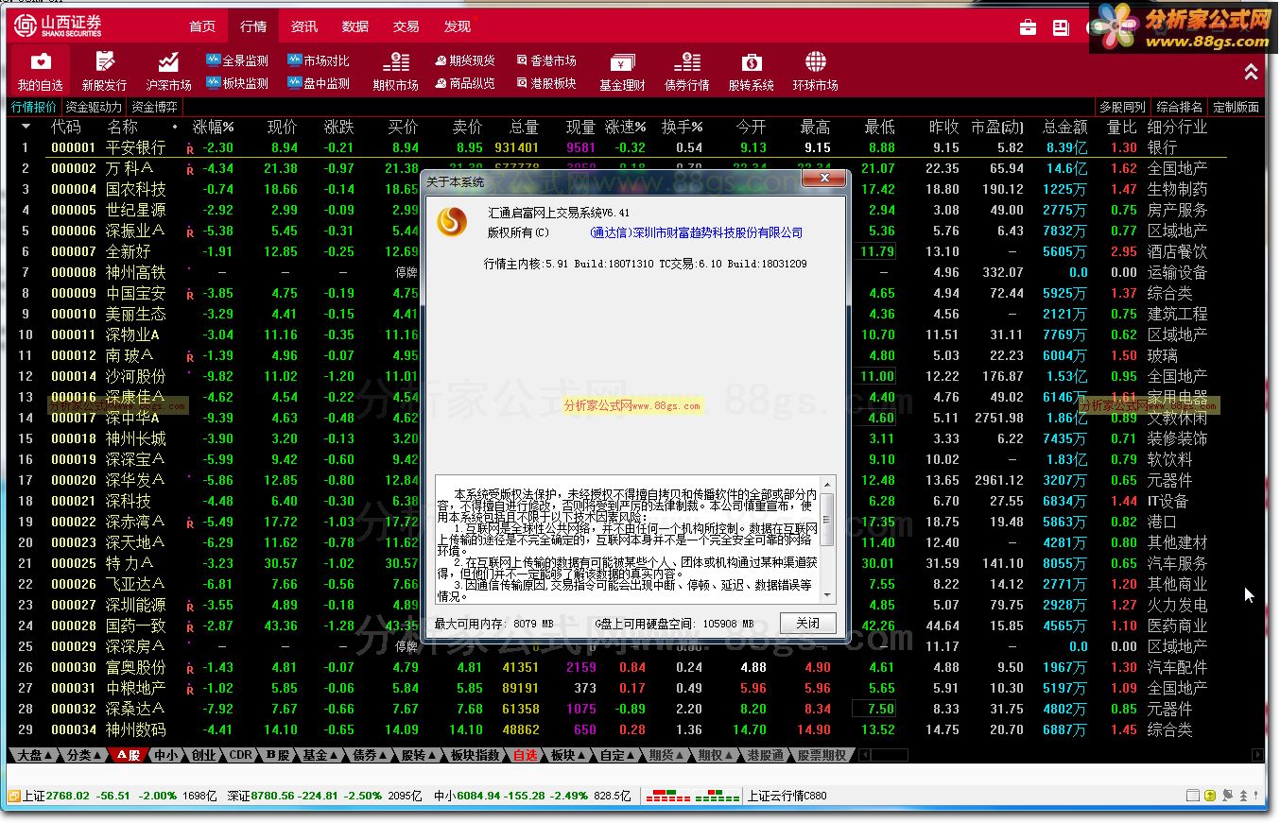Click the briefcase icon in title bar
Image resolution: width=1280 pixels, height=823 pixels.
tap(1028, 27)
